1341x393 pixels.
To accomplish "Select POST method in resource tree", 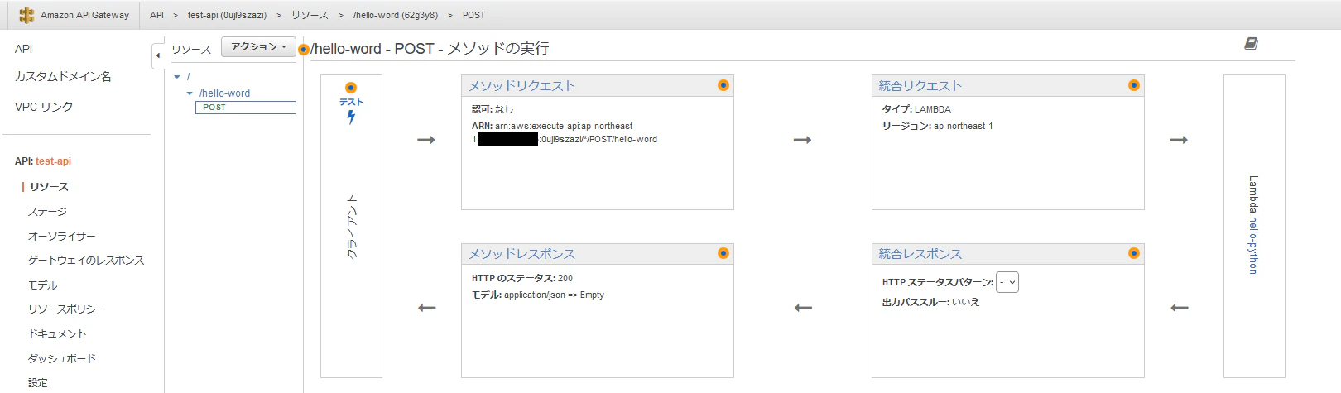I will click(245, 108).
